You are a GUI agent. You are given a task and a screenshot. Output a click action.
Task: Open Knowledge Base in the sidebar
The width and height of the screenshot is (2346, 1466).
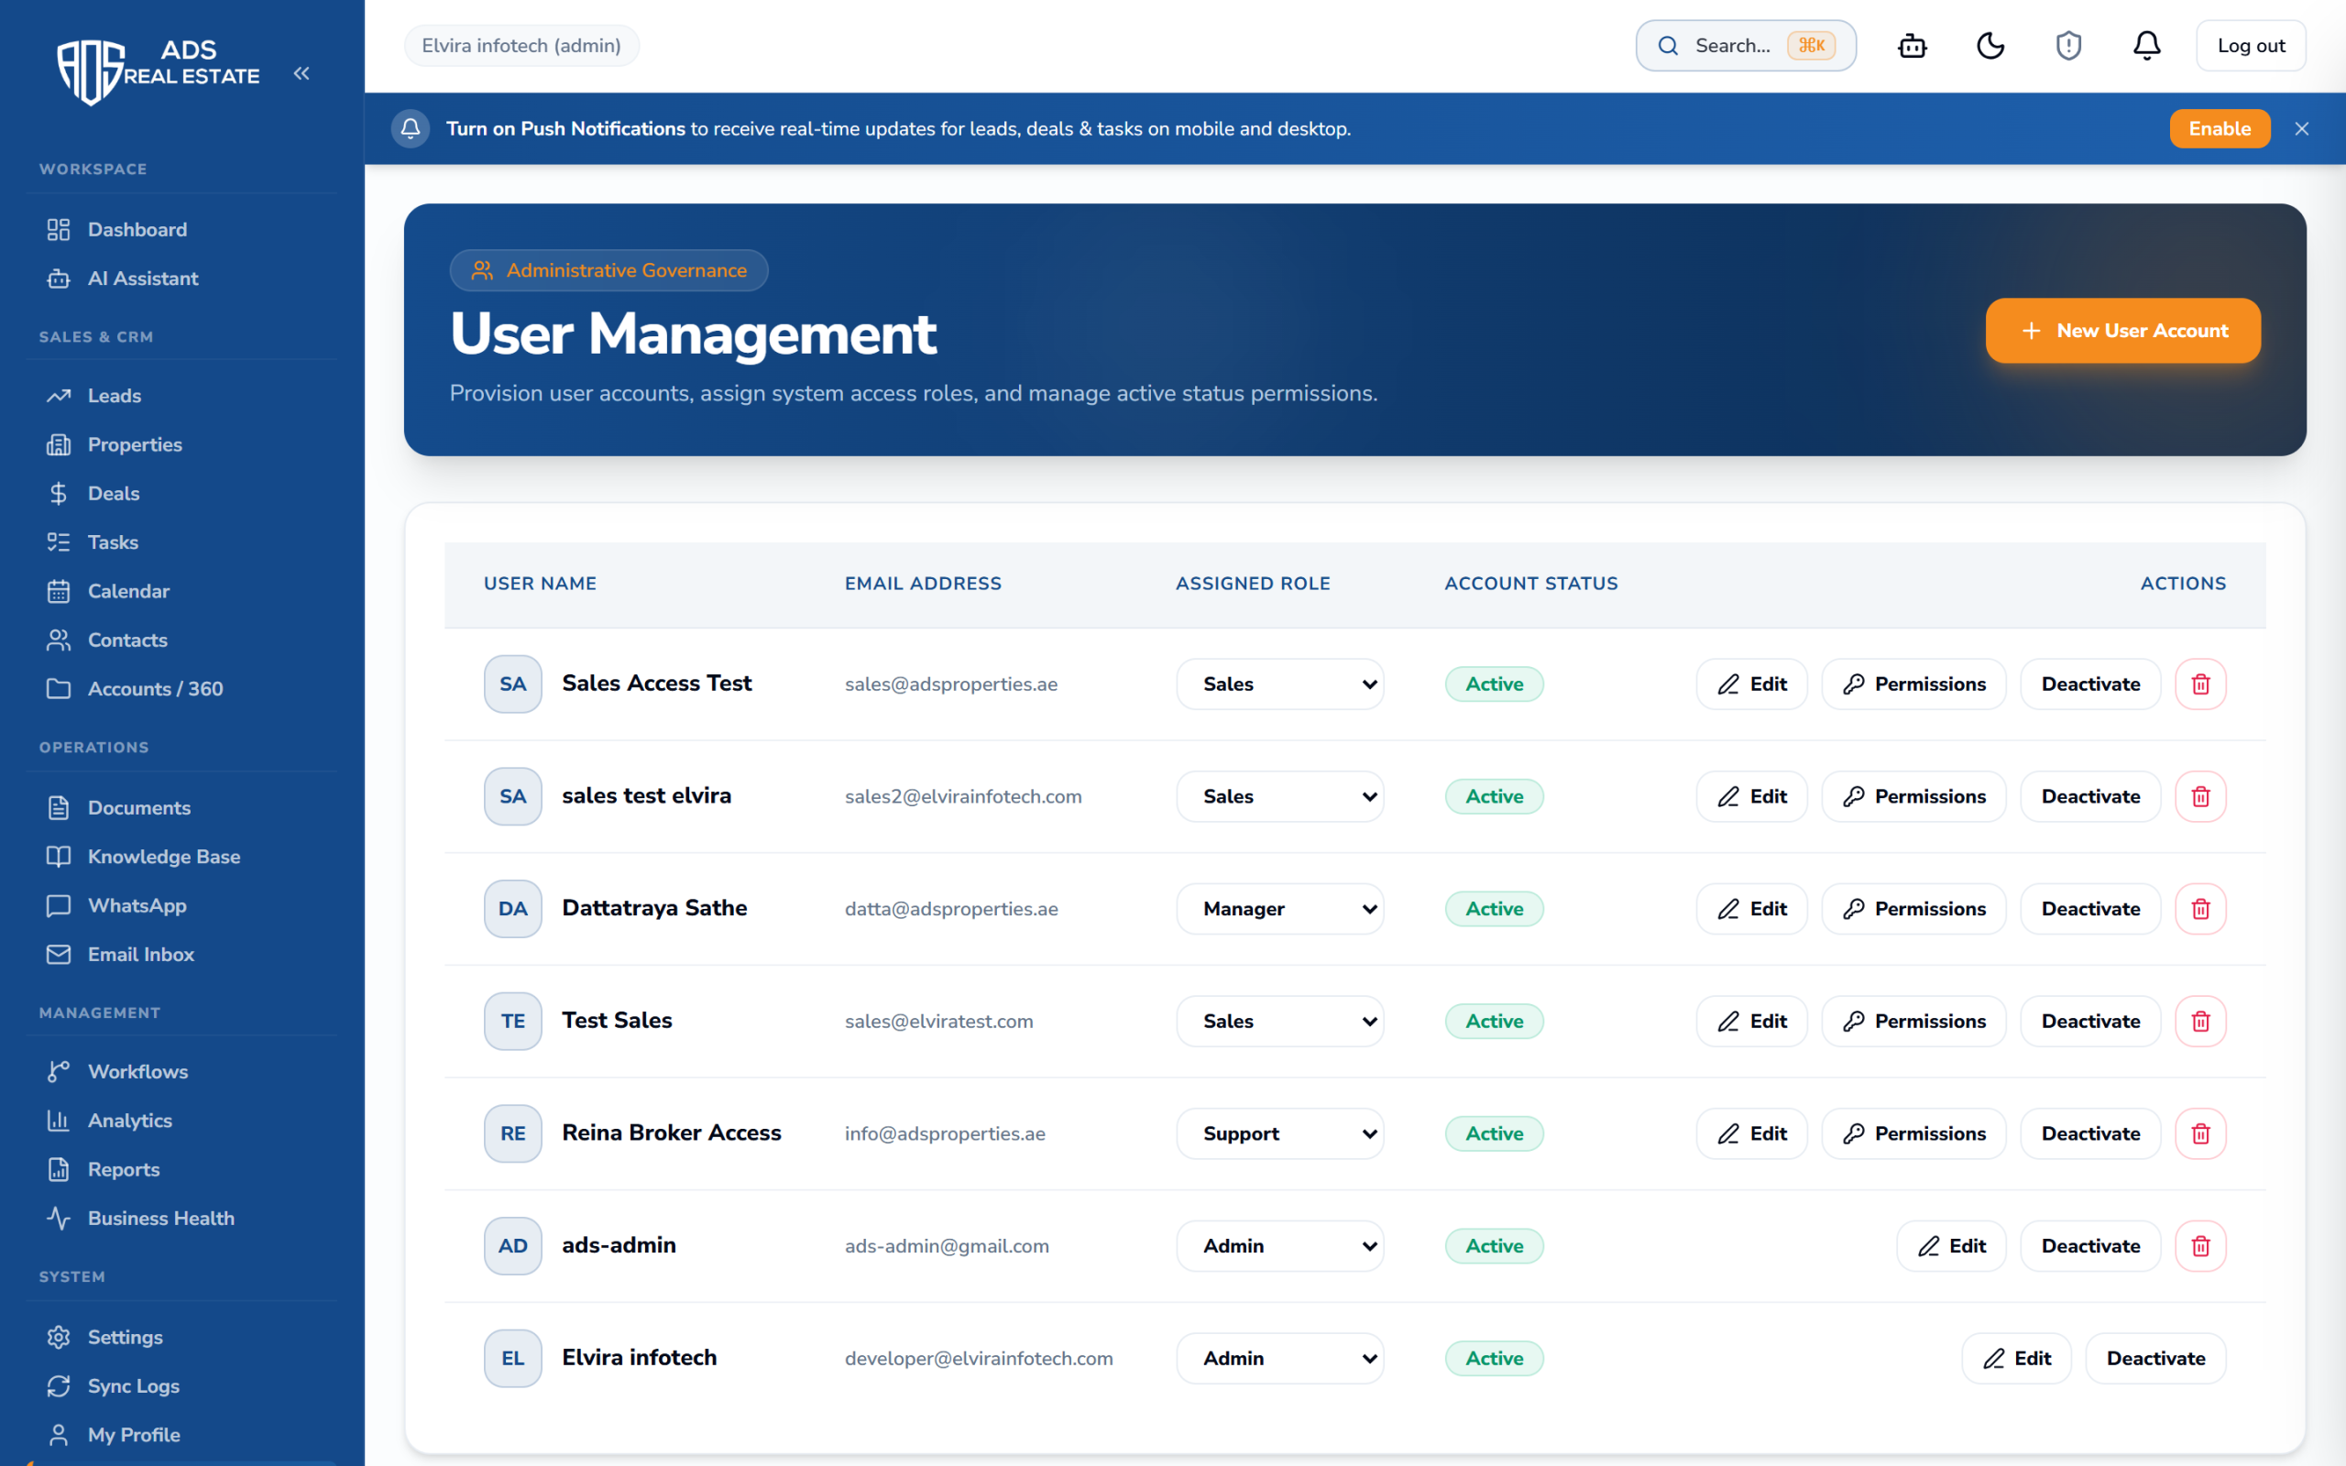coord(182,856)
